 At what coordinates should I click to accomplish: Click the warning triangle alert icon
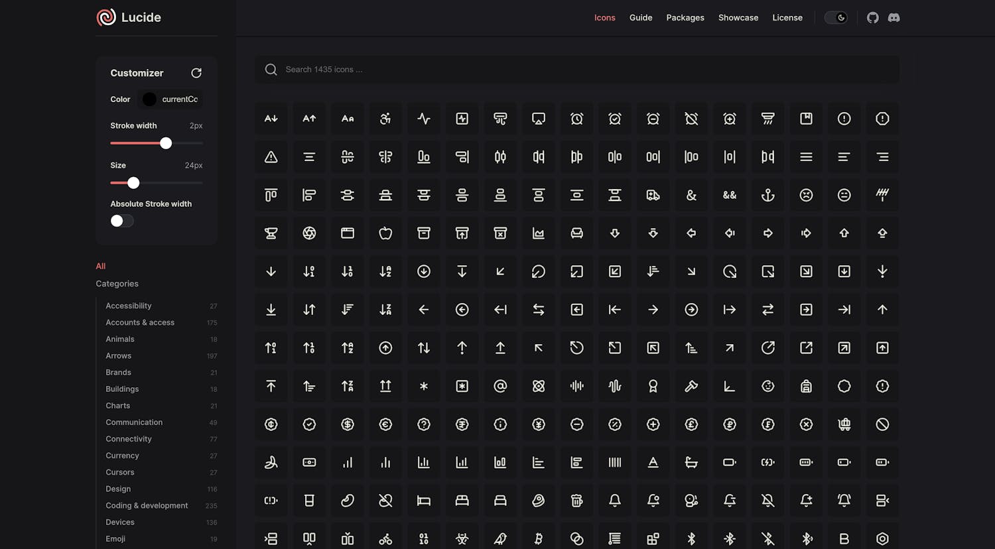click(271, 157)
